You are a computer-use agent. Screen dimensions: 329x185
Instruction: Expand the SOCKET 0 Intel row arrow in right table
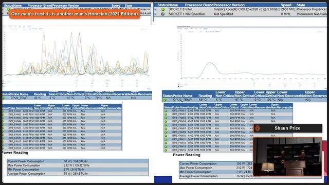pos(156,9)
